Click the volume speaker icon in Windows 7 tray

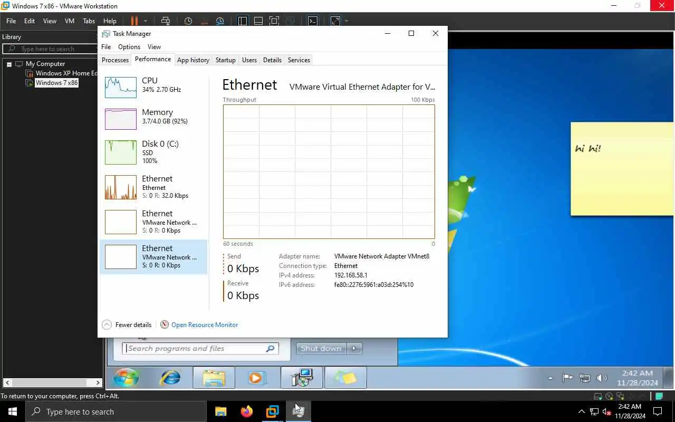[602, 378]
